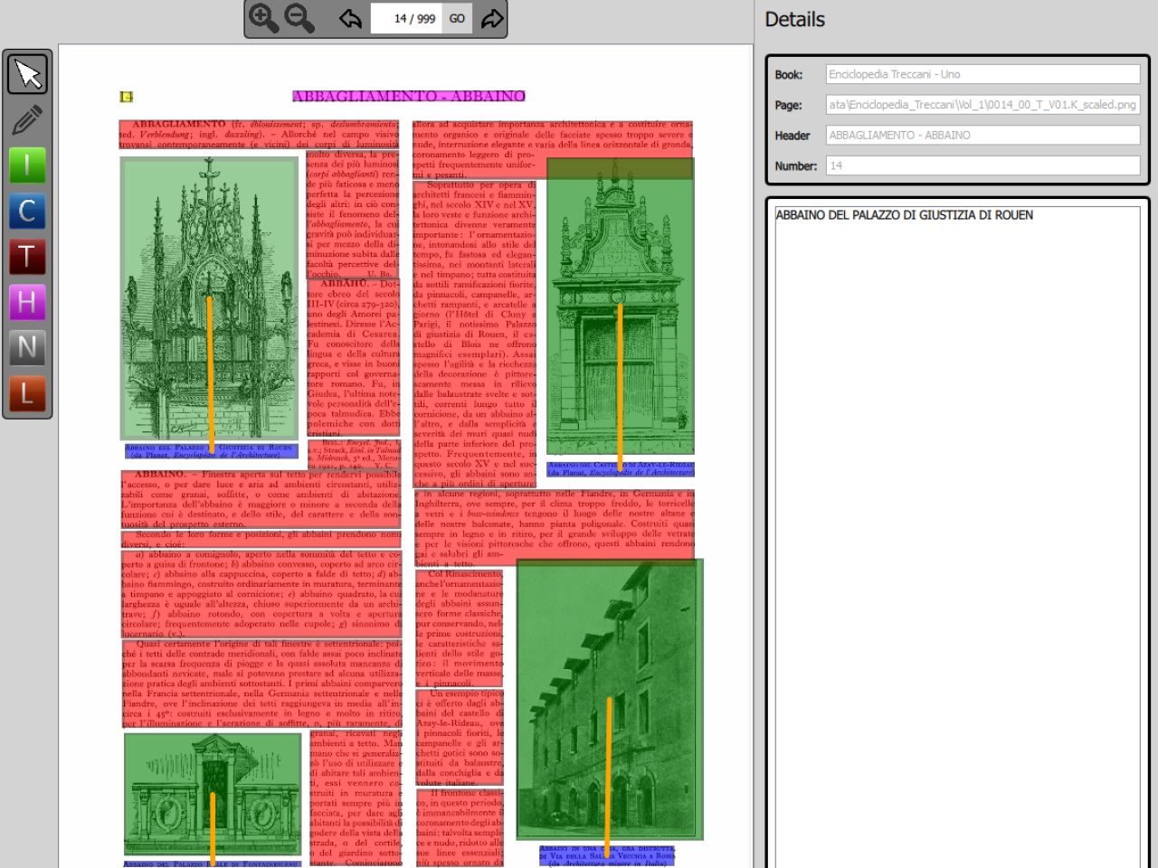1158x868 pixels.
Task: Select the red text block starting 'Secondo le loro forme'
Action: tap(261, 540)
